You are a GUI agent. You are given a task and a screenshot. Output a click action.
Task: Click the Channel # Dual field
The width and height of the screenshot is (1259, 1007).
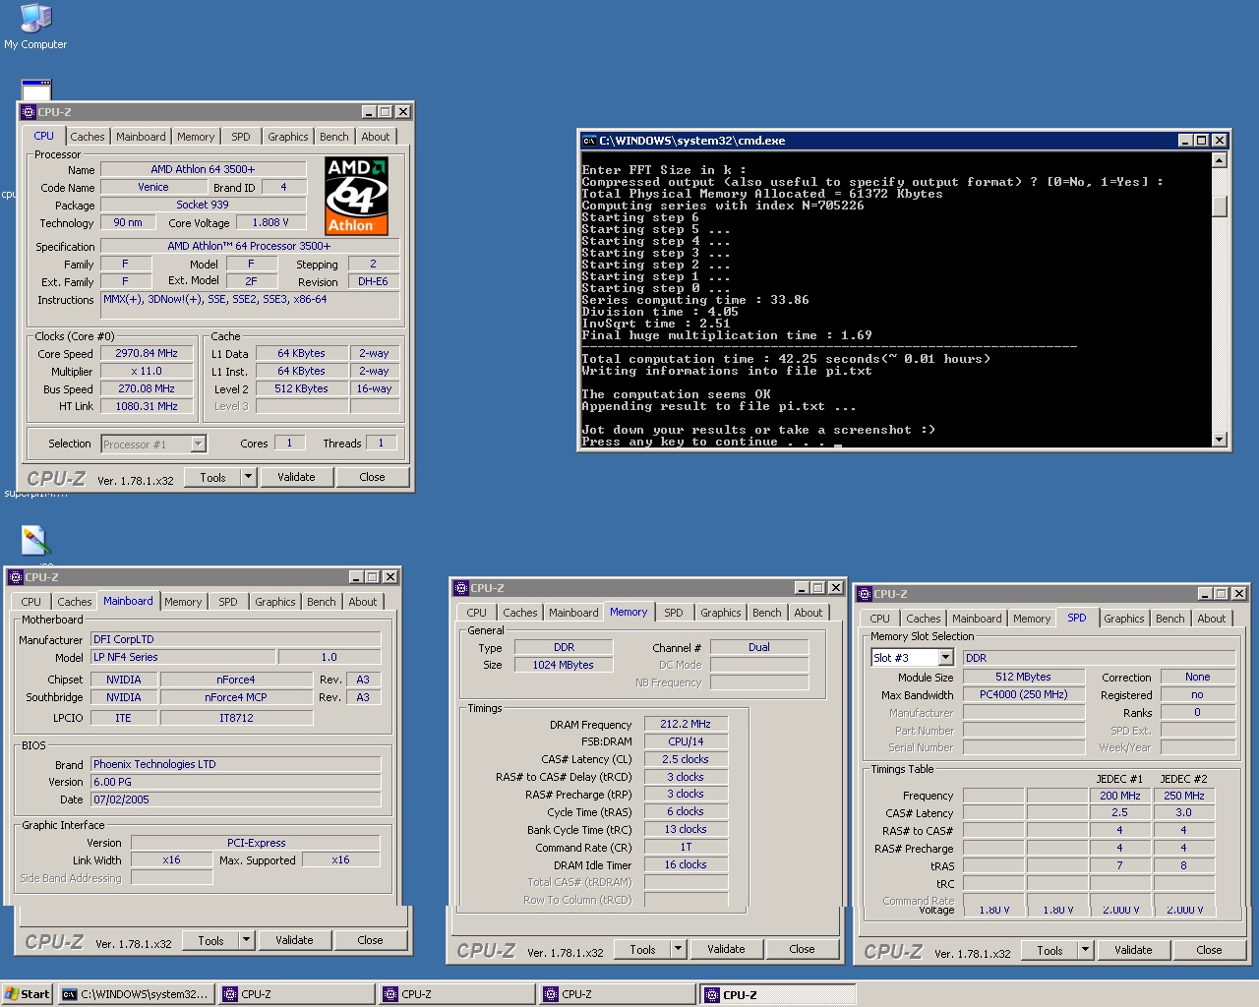(758, 647)
